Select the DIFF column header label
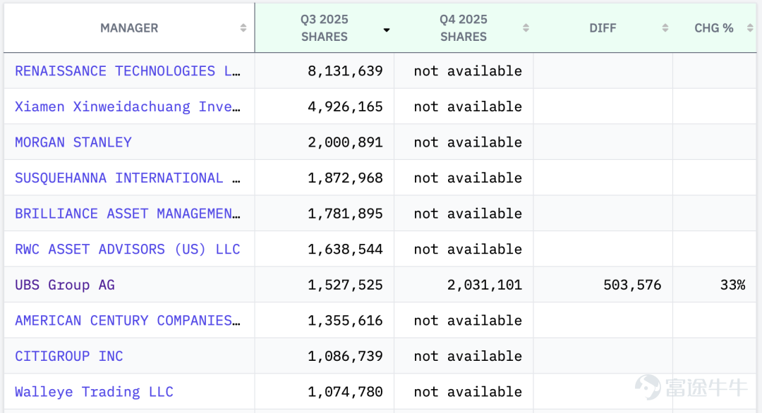 click(603, 28)
